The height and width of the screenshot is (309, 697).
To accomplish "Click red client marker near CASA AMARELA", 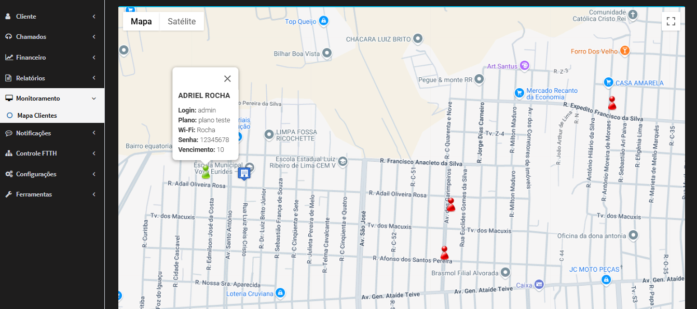I will [x=612, y=103].
